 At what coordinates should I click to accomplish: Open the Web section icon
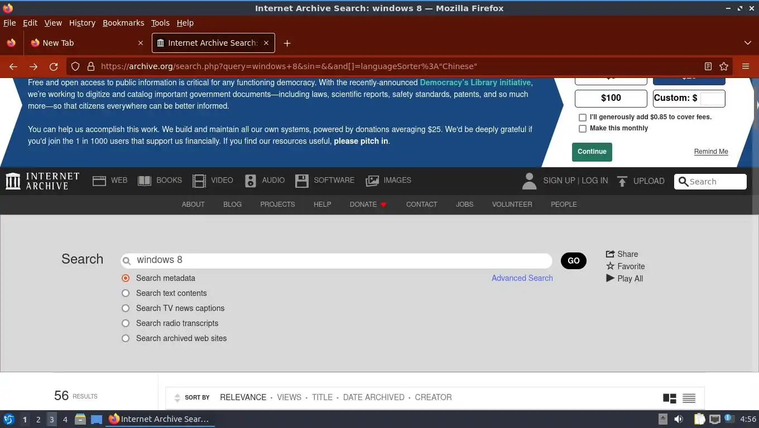99,181
